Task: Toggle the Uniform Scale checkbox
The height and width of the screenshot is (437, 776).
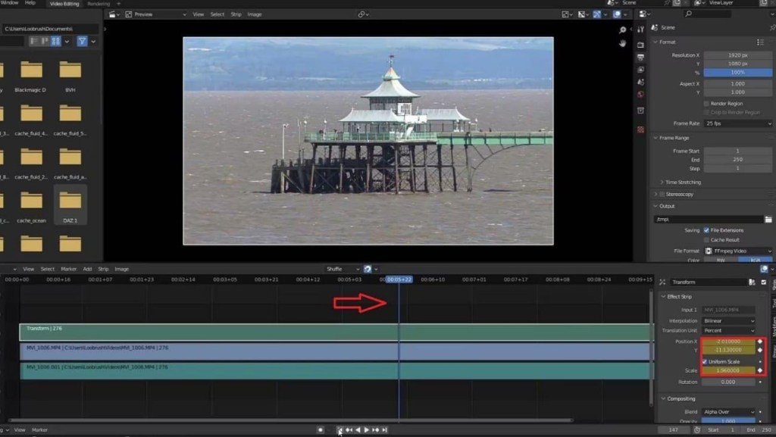Action: [x=705, y=361]
